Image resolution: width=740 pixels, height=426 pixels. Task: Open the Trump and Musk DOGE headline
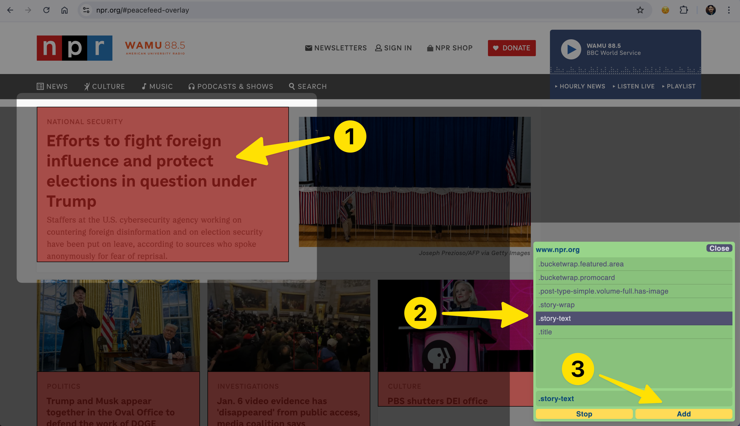(111, 411)
